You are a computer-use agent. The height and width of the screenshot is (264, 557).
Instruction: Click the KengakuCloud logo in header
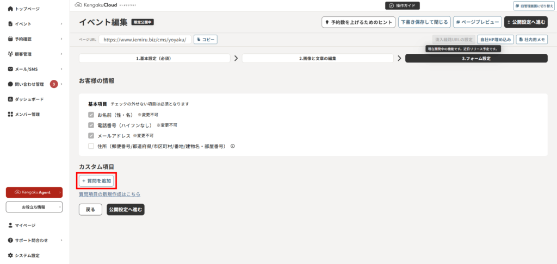click(x=96, y=5)
